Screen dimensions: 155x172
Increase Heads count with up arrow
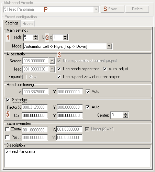[x=35, y=36]
